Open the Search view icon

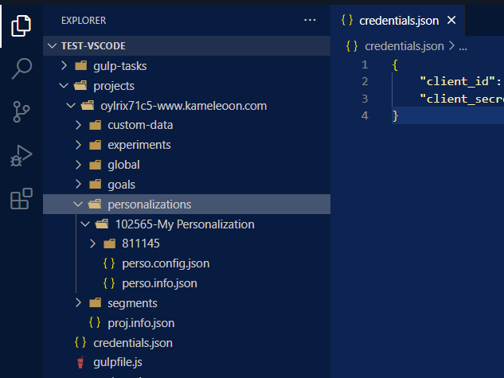coord(21,69)
